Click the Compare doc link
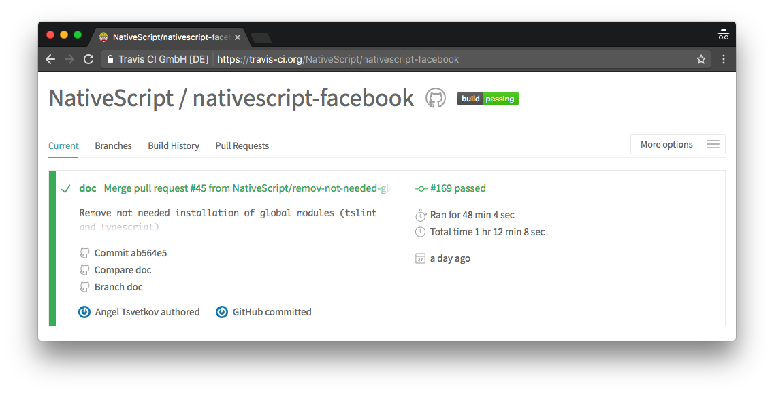 [x=123, y=270]
